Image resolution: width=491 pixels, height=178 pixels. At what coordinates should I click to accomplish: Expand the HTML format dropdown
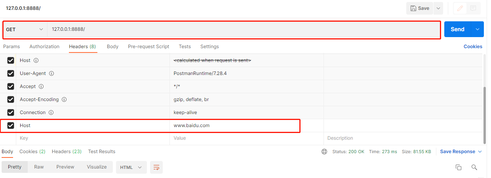[131, 167]
